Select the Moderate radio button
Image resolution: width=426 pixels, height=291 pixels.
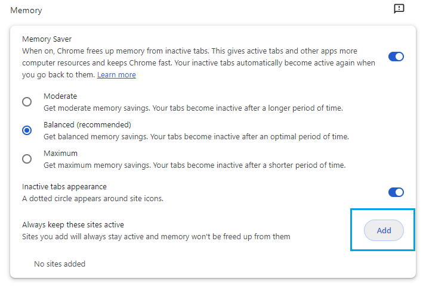(x=27, y=102)
